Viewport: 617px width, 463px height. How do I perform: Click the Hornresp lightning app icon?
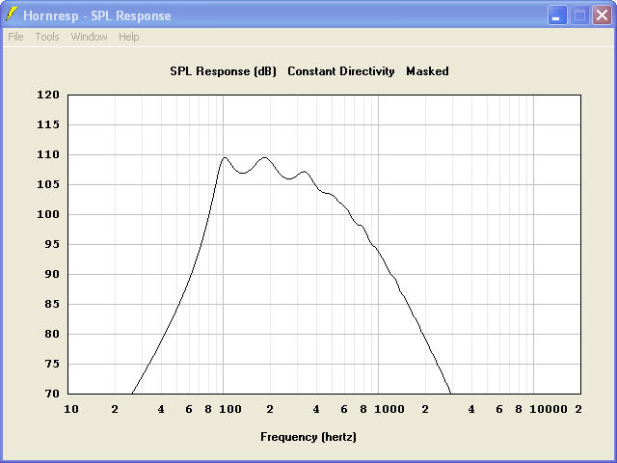tap(12, 14)
